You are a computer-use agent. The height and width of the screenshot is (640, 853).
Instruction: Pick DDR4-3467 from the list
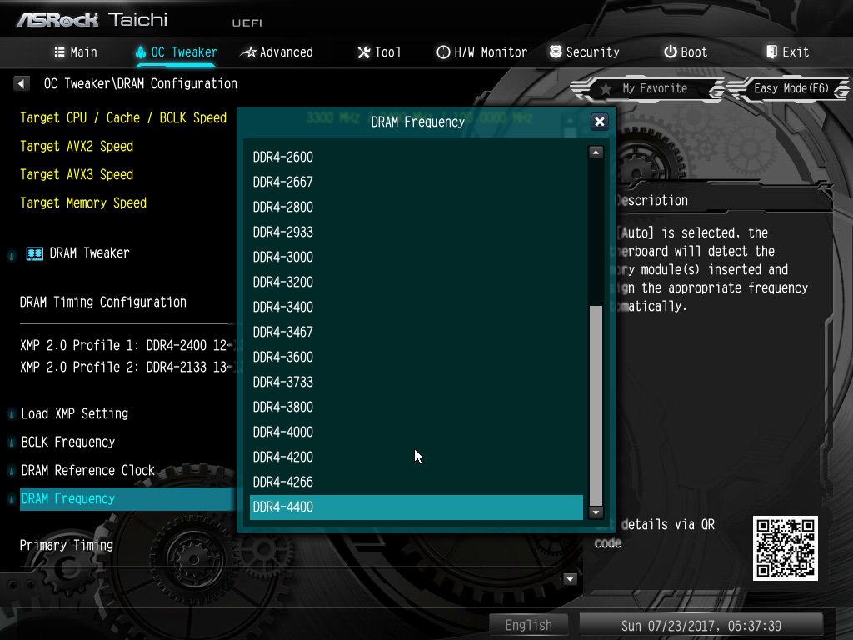[417, 332]
